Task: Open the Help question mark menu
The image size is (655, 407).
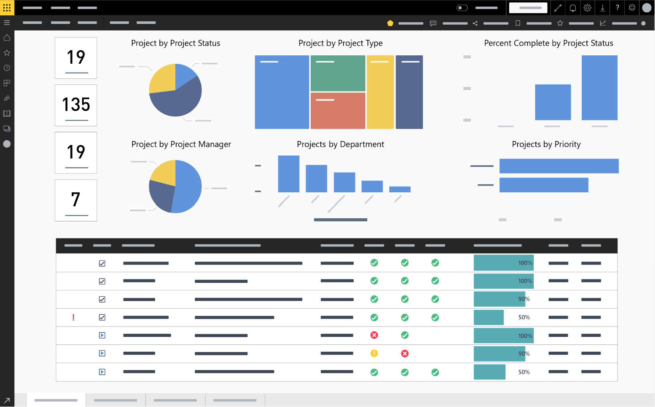Action: 617,8
